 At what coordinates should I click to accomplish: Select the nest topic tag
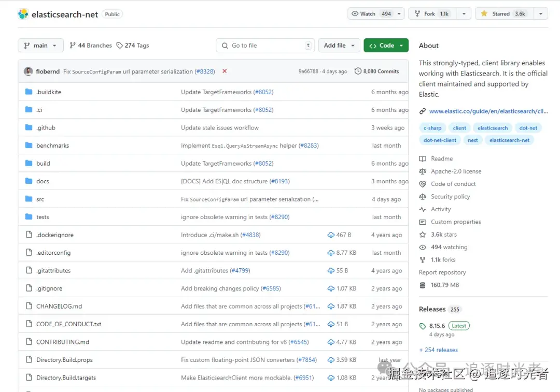(472, 140)
